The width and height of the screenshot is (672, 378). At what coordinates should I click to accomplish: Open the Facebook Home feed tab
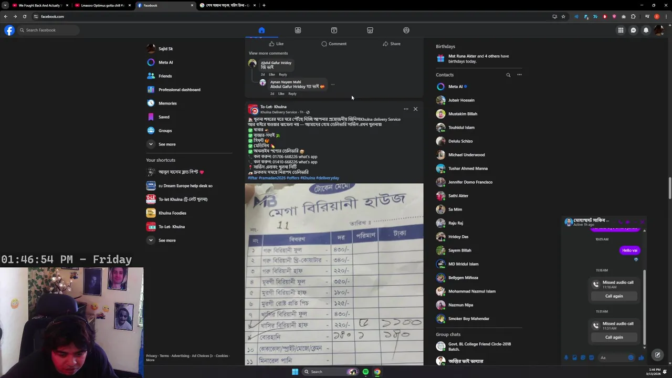[x=261, y=30]
